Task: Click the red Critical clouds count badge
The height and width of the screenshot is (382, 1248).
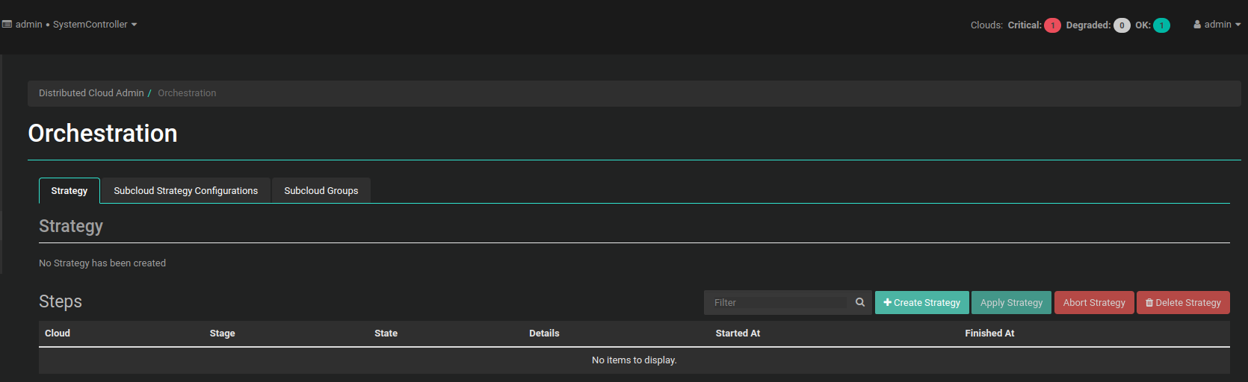Action: click(1052, 25)
